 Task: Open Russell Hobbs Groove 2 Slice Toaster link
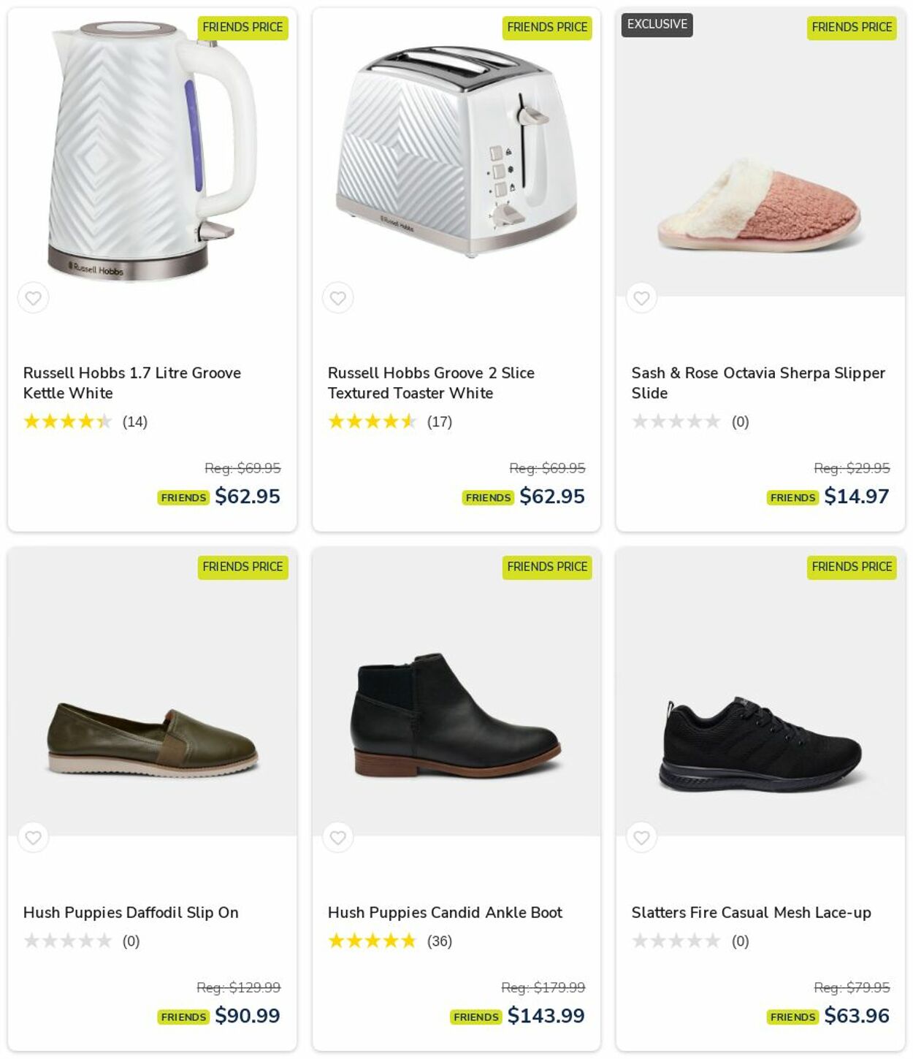coord(431,383)
